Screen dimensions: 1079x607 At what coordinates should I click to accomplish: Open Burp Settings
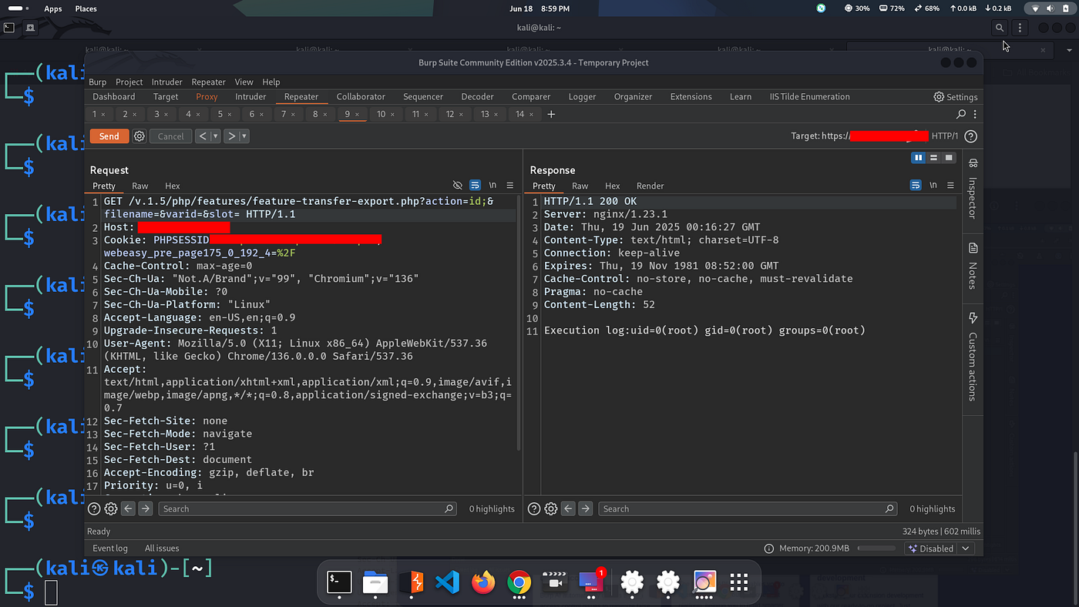pyautogui.click(x=956, y=97)
